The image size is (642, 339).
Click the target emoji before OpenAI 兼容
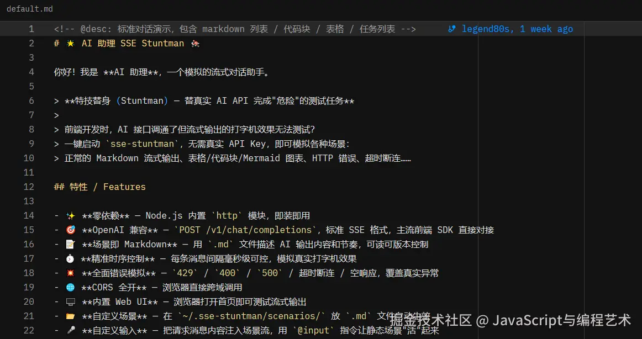(x=70, y=230)
